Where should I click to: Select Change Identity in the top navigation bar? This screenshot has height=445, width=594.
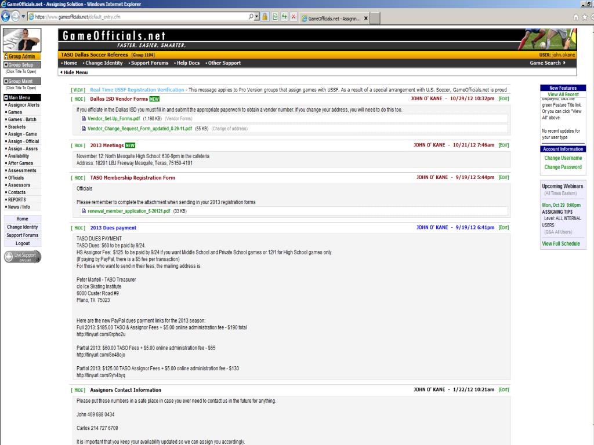coord(104,63)
